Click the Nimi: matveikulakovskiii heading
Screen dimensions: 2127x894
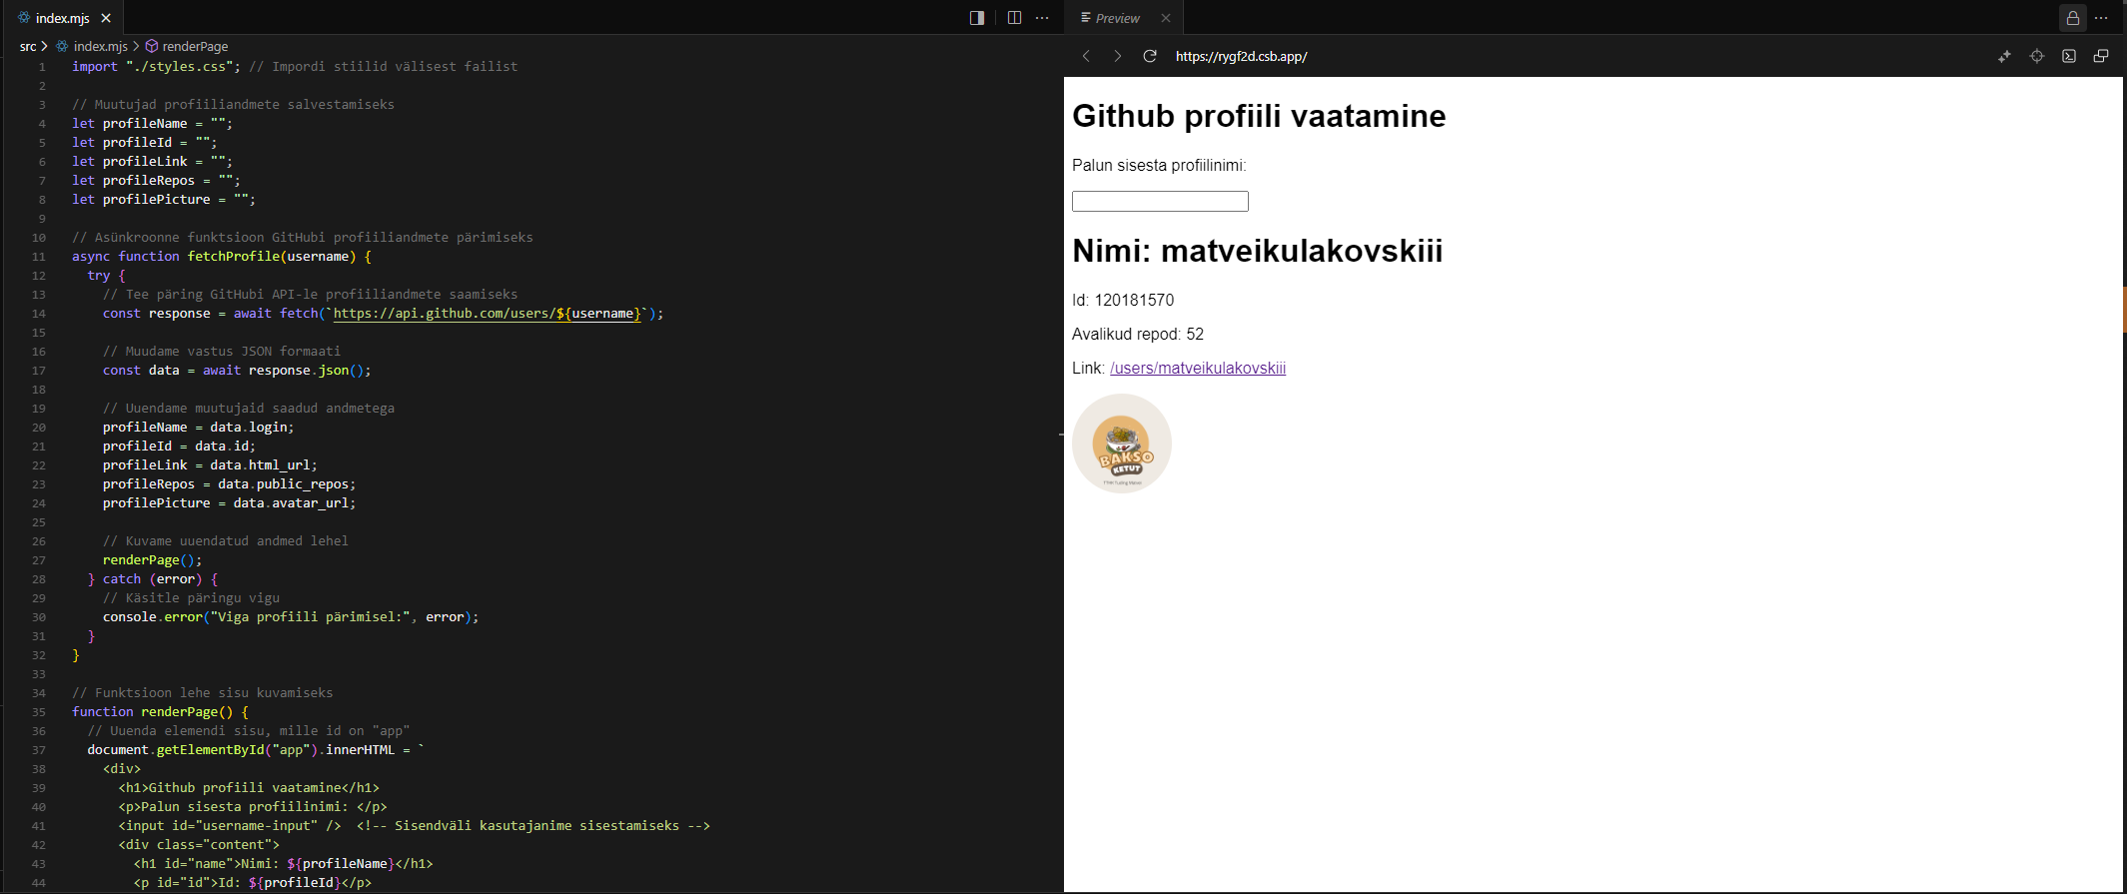(x=1257, y=251)
